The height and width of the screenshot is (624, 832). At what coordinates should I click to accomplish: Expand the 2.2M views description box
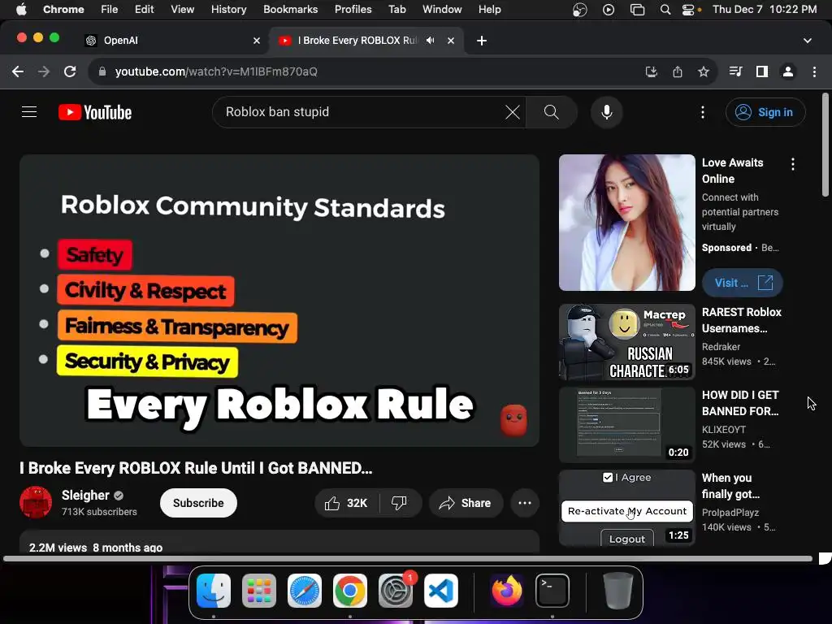click(x=279, y=542)
